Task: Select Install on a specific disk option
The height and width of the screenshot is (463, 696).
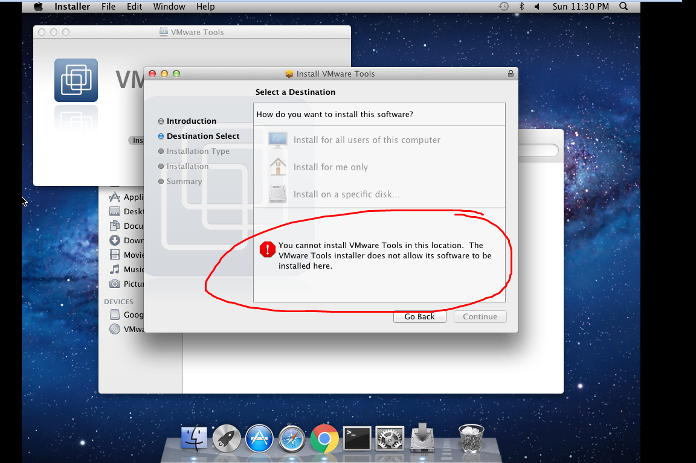Action: point(347,194)
